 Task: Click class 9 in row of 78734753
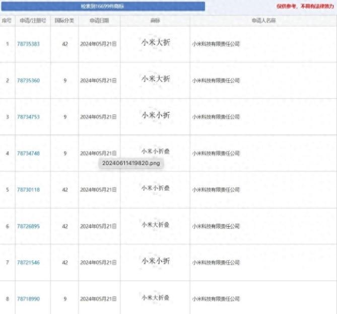65,117
